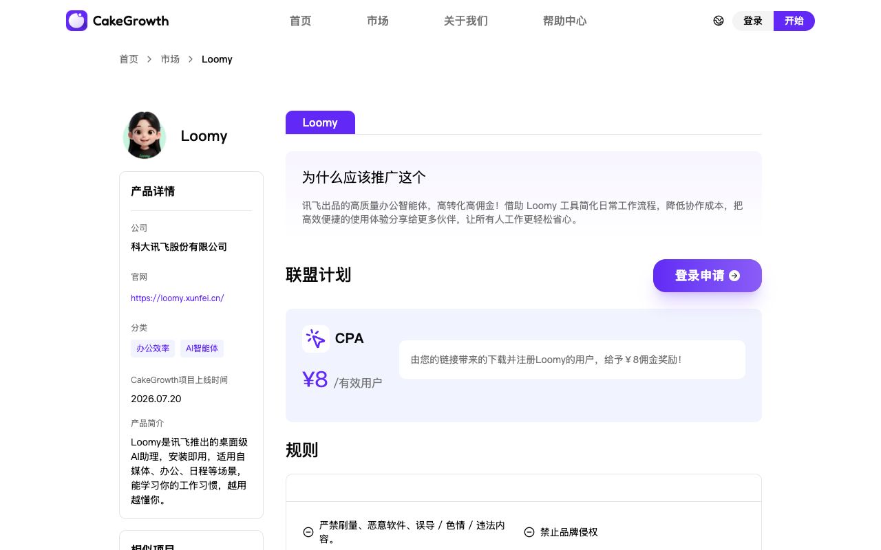Click the prohibition icon beside 严禁刷量 rule

click(x=308, y=532)
